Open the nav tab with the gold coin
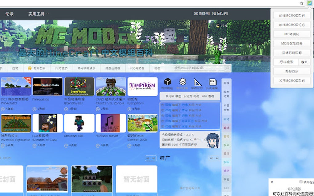Image resolution: width=314 pixels, height=196 pixels. point(37,68)
